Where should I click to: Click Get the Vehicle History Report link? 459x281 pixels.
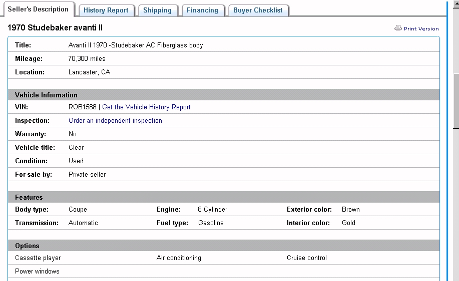(146, 107)
